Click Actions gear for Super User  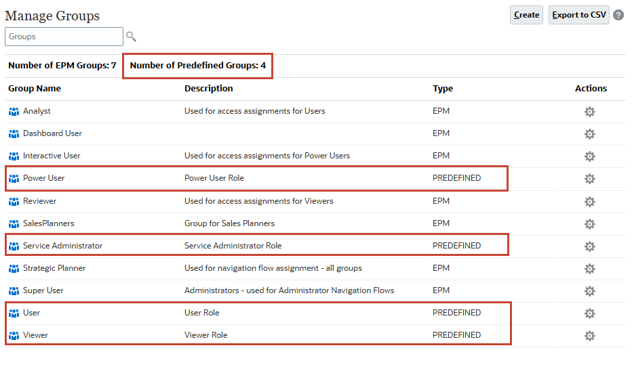(589, 291)
